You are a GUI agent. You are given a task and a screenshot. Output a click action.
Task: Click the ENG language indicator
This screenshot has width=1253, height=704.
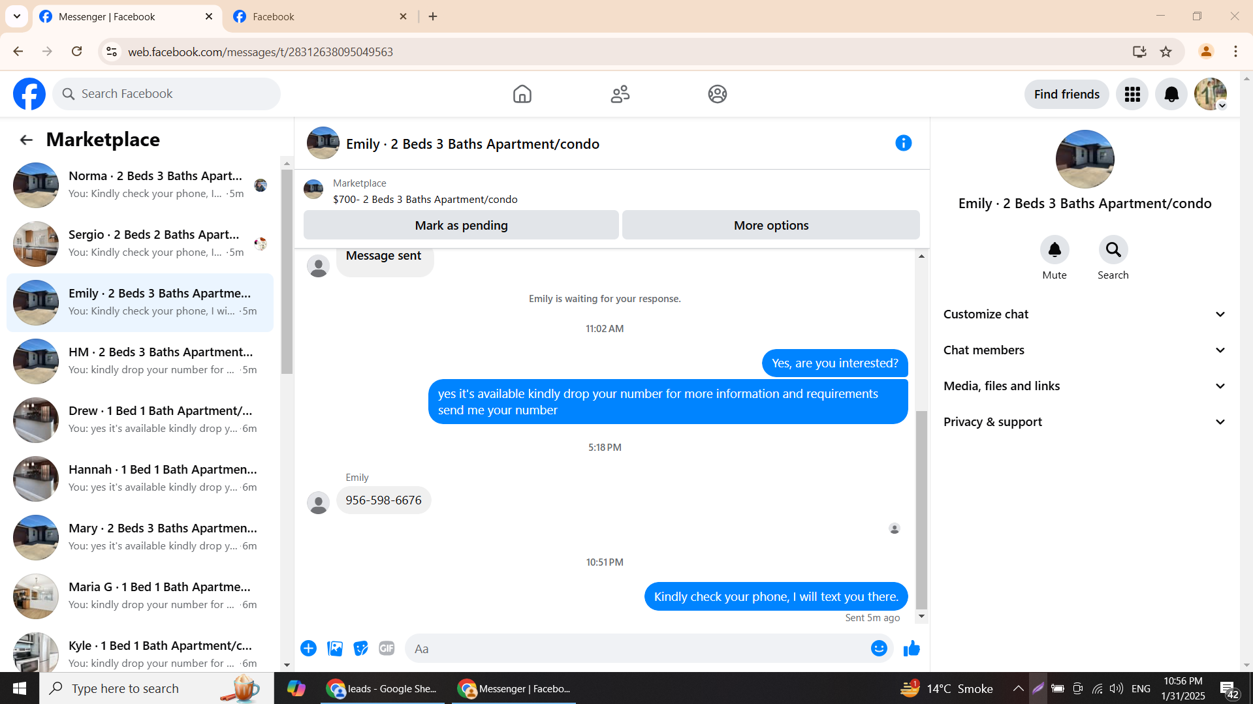click(1141, 688)
